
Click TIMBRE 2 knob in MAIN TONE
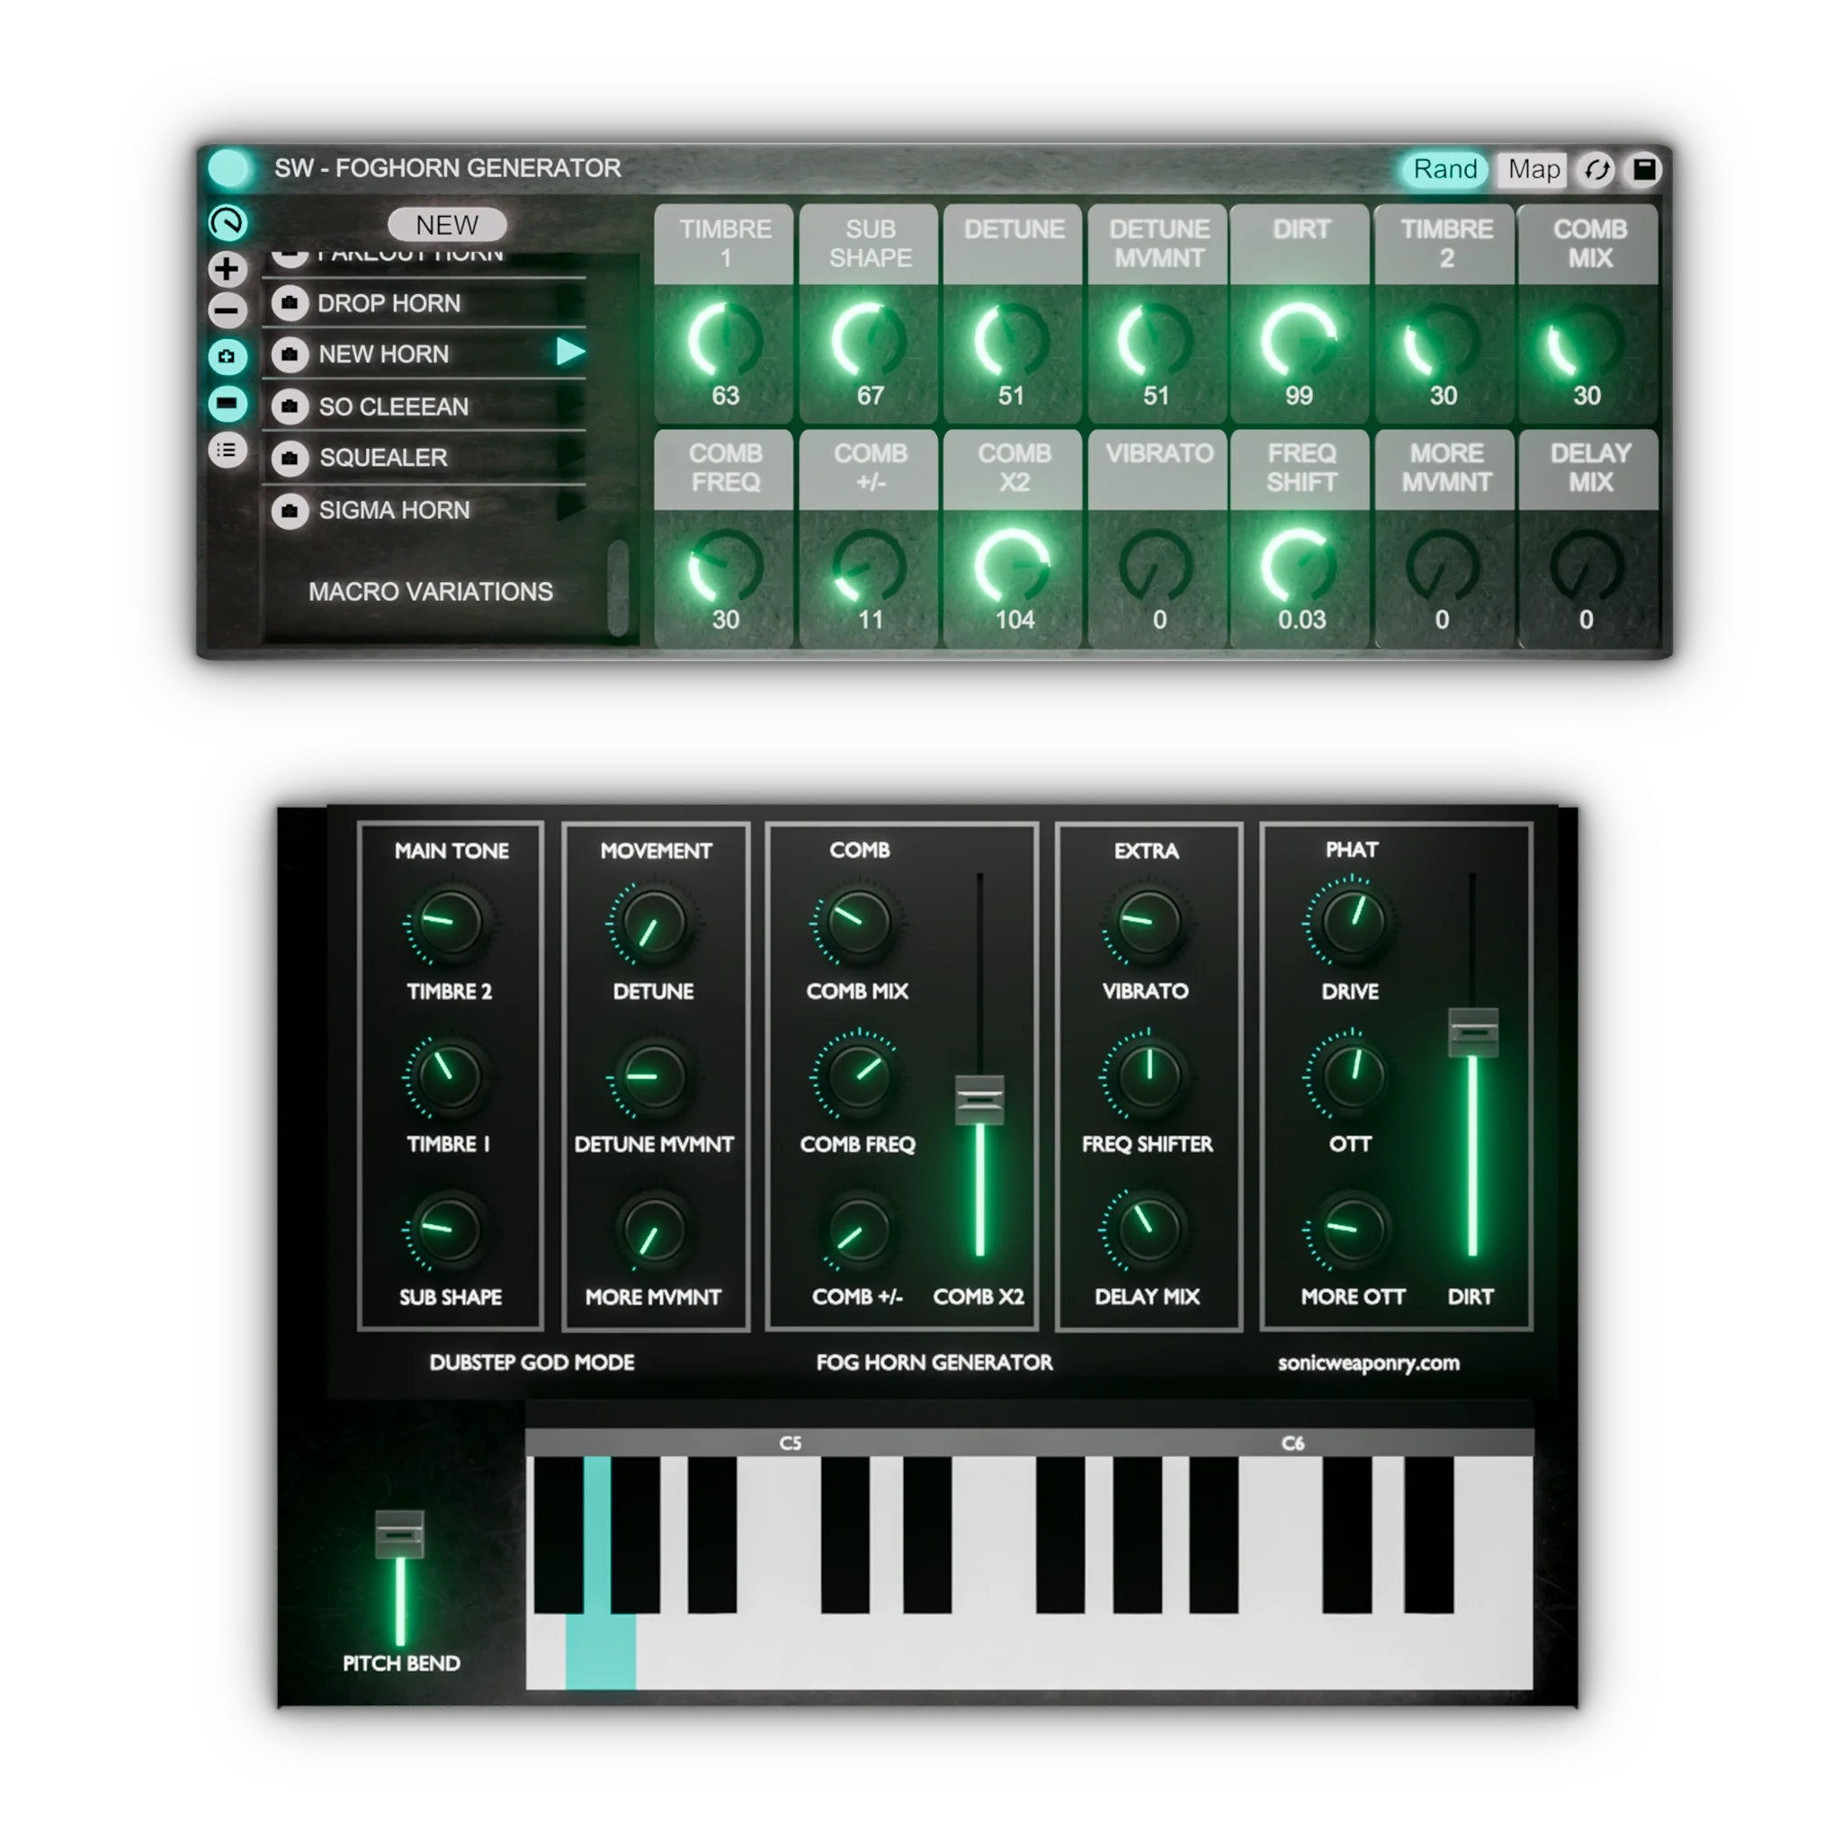click(449, 923)
